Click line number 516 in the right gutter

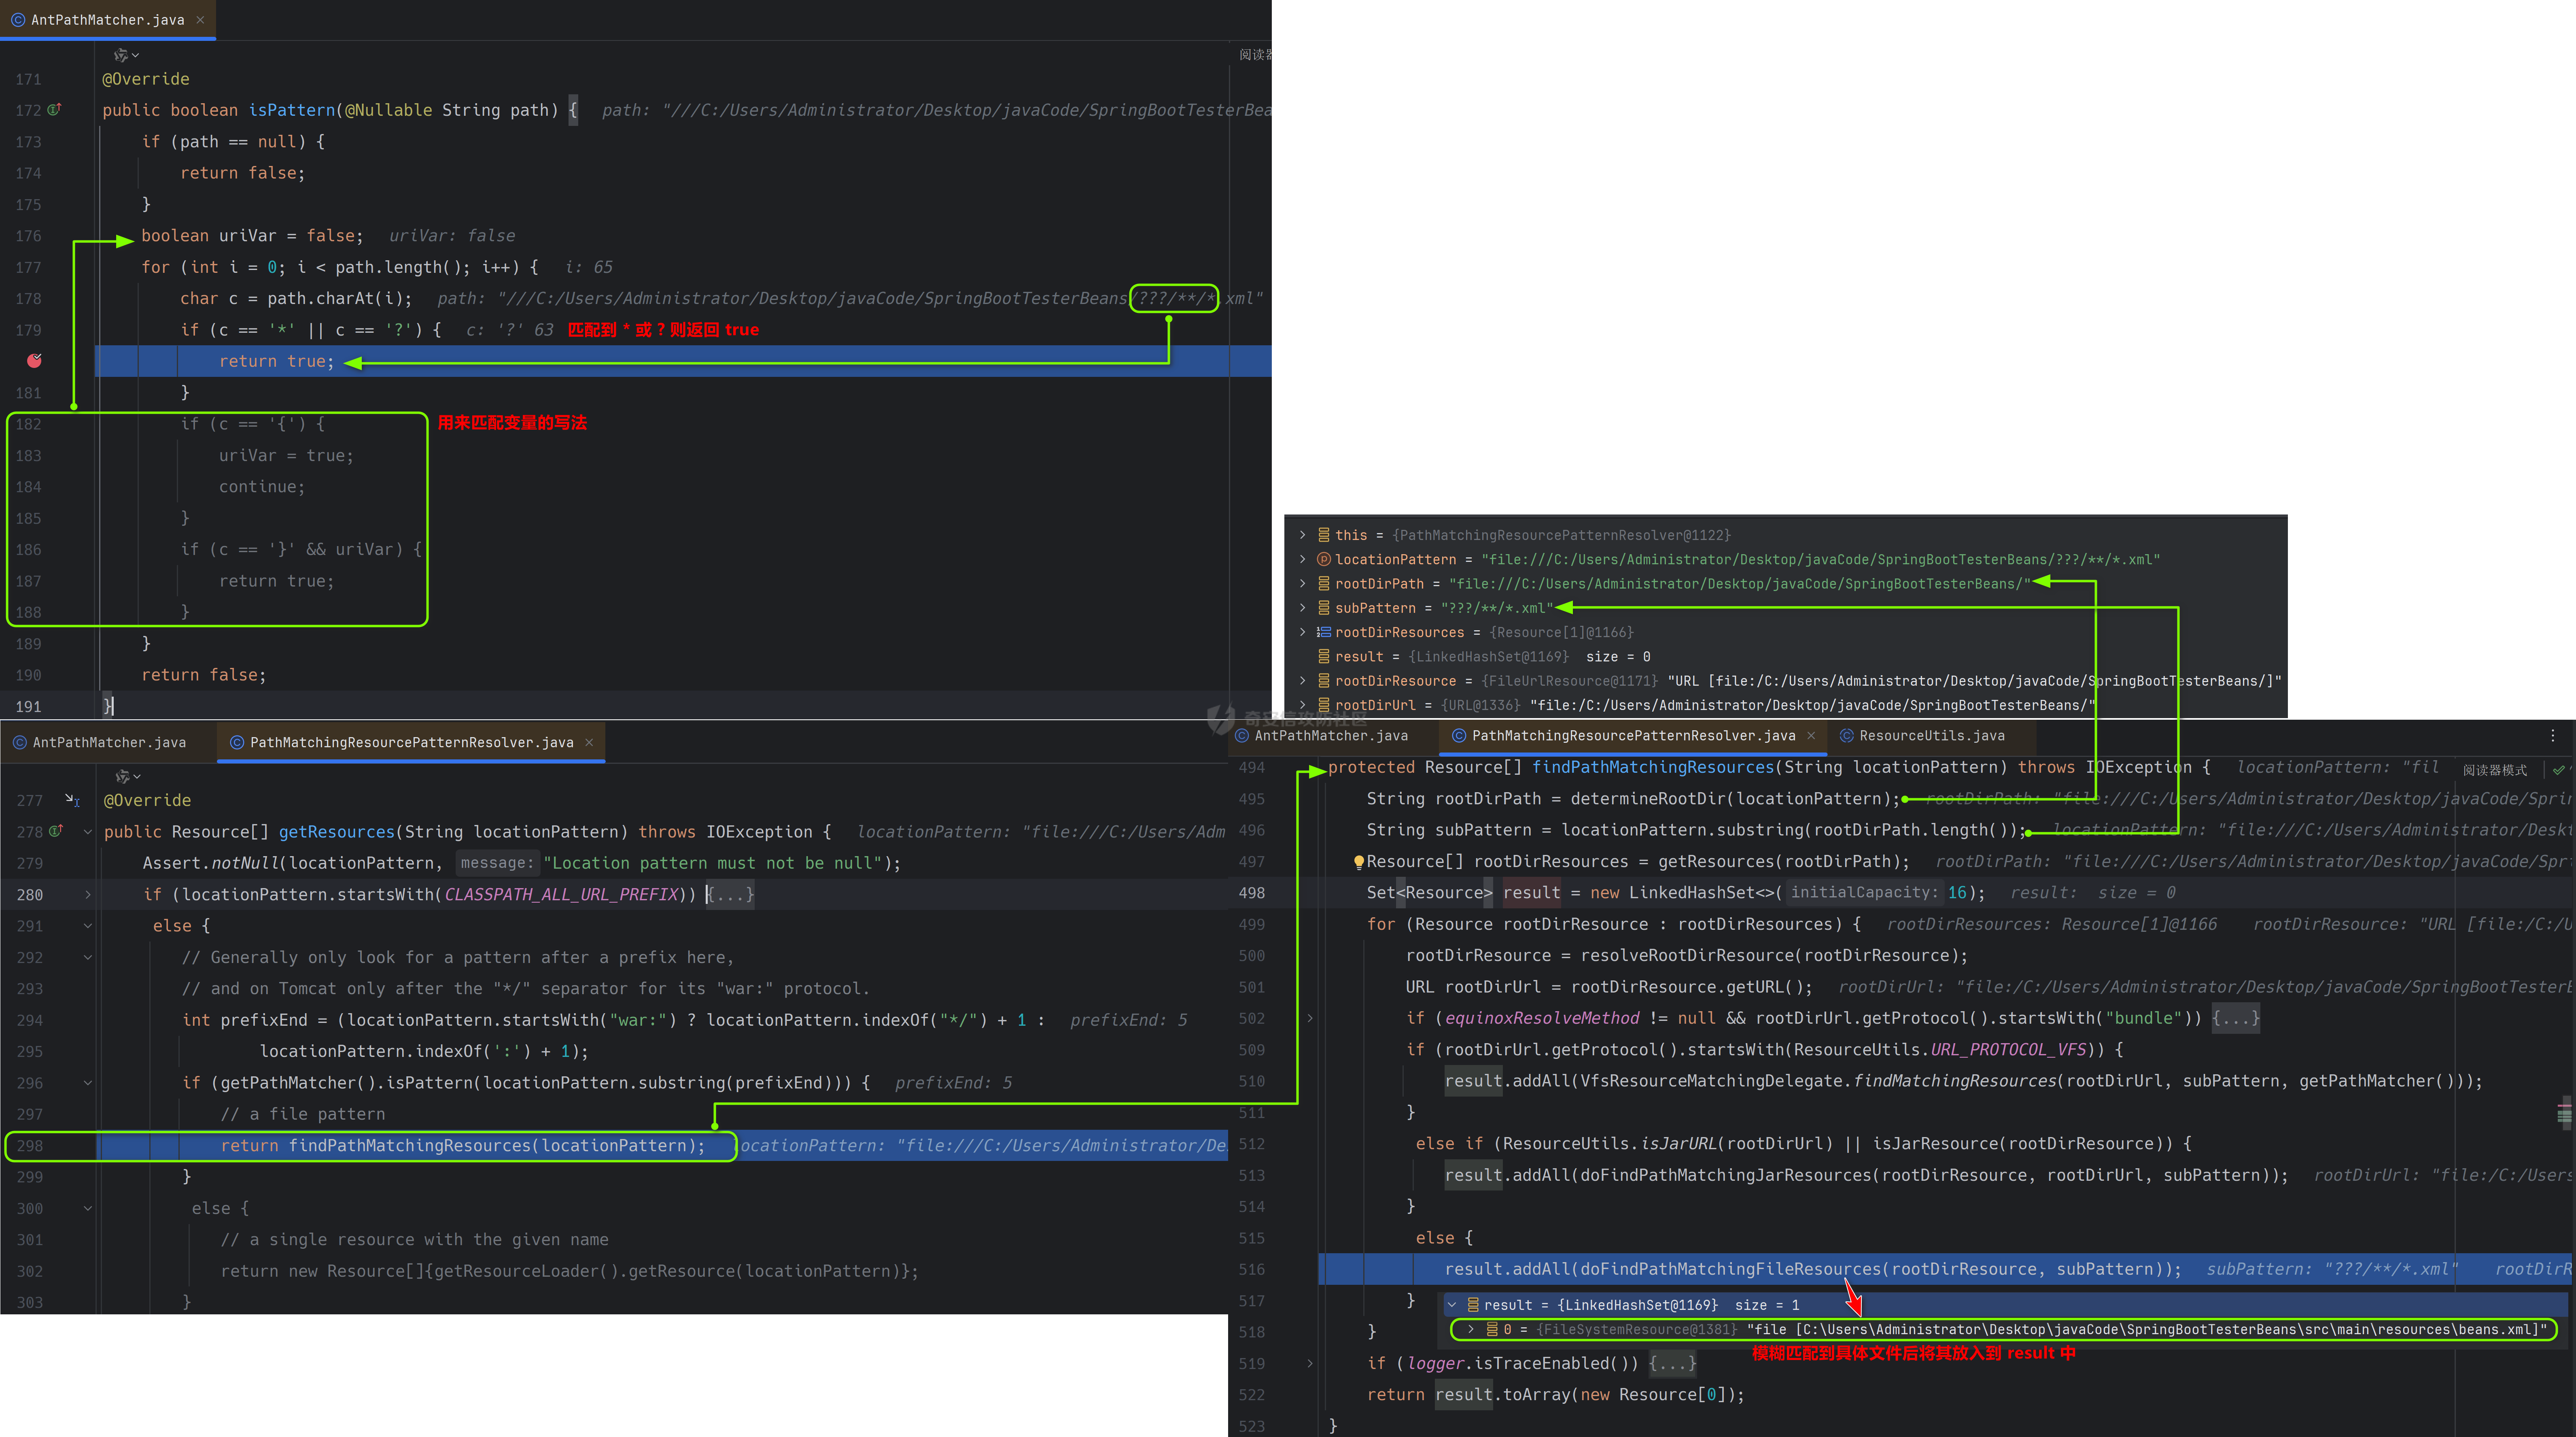coord(1252,1269)
